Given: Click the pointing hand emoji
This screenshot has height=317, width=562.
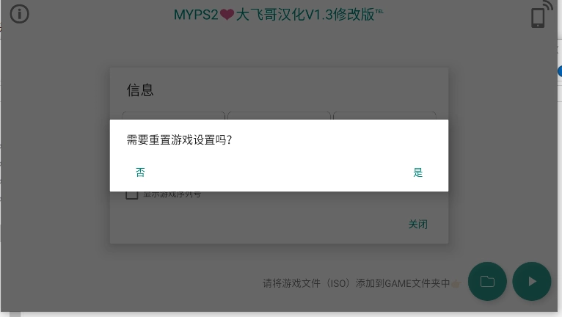Looking at the screenshot, I should pyautogui.click(x=456, y=284).
